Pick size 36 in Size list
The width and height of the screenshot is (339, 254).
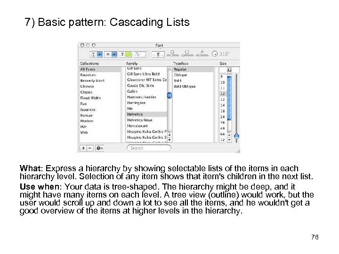pyautogui.click(x=223, y=123)
